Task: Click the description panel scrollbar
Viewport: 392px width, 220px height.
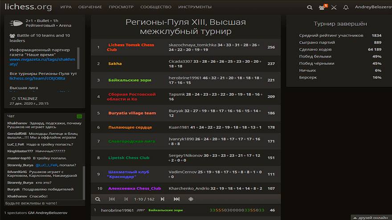Action: [78, 58]
